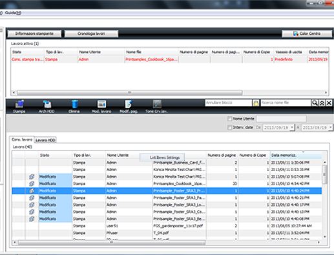Click lower job list scroll-up arrow
The width and height of the screenshot is (334, 255).
click(325, 162)
